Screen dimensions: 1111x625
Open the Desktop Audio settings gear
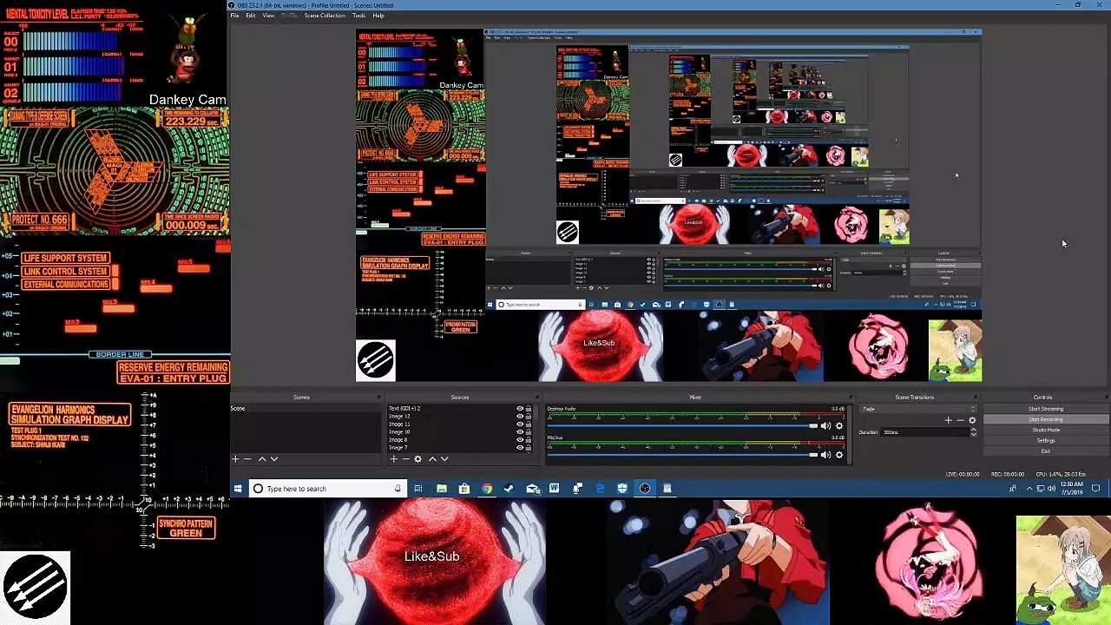(x=838, y=426)
